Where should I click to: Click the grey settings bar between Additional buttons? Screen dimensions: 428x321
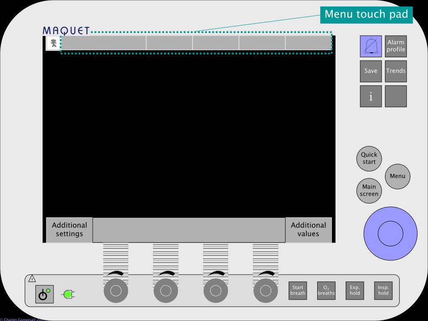click(x=189, y=230)
